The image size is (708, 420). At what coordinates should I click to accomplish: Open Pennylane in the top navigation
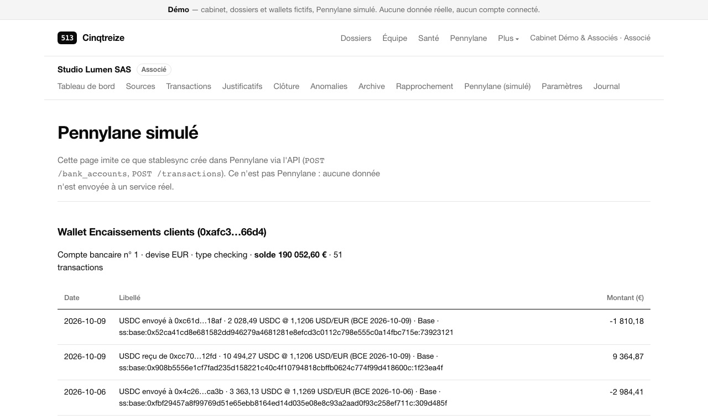[468, 38]
